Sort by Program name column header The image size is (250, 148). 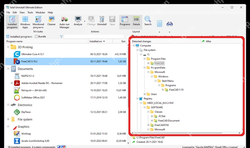[47, 41]
